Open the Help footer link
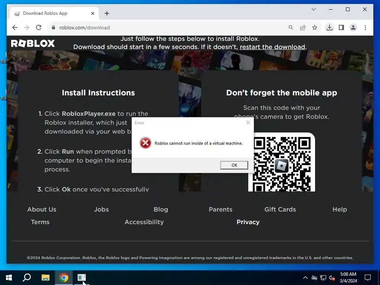Screen dimensions: 380x285 tap(340, 209)
